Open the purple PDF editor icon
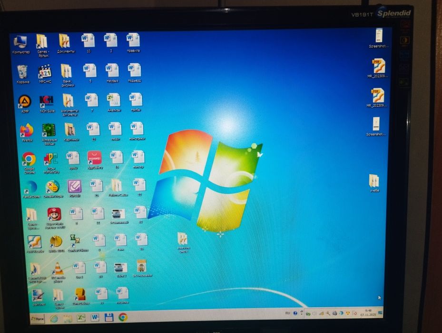This screenshot has height=333, width=442. pos(75,188)
